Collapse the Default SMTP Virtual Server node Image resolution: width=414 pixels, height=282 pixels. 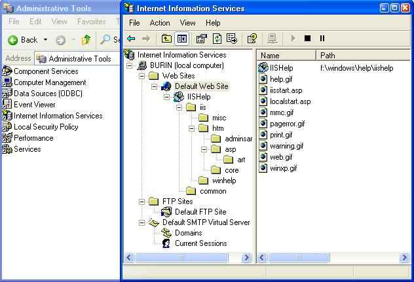pos(141,223)
